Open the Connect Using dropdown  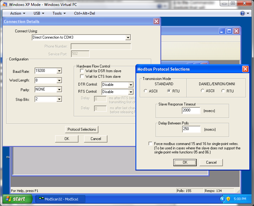128,38
